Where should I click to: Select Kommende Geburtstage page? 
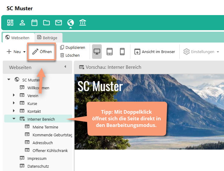(52, 135)
